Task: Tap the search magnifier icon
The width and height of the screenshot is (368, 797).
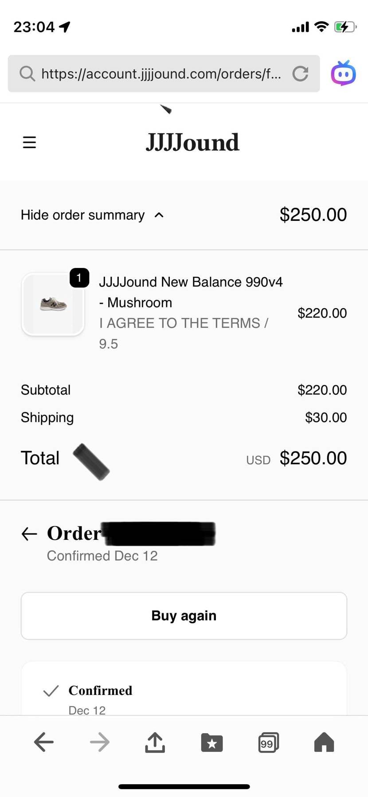Action: [x=27, y=74]
